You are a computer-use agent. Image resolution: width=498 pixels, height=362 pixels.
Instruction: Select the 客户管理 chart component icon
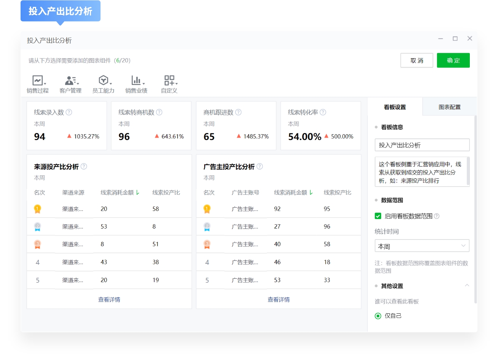(70, 81)
